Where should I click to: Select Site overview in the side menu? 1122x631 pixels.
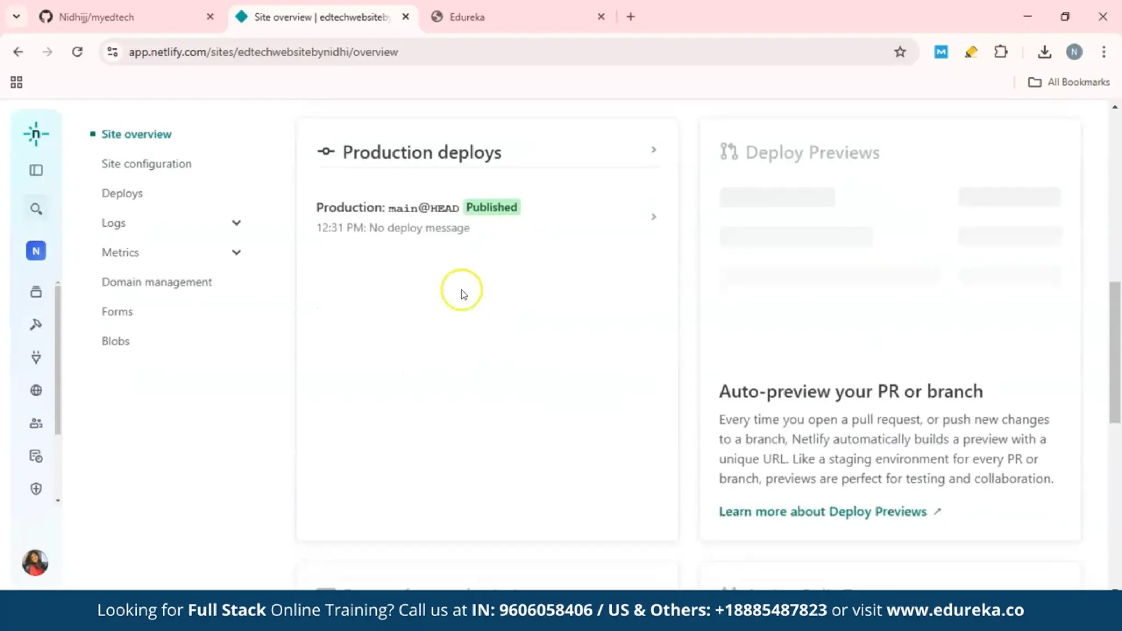pyautogui.click(x=136, y=134)
